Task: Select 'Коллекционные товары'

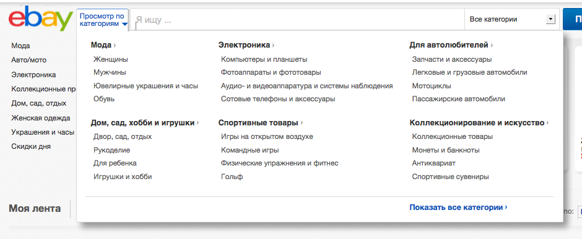Action: coord(453,137)
